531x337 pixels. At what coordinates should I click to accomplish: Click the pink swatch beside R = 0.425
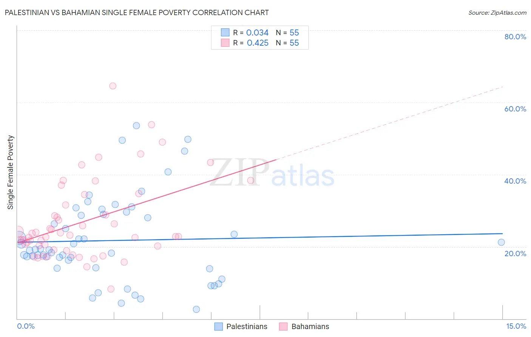pos(225,43)
